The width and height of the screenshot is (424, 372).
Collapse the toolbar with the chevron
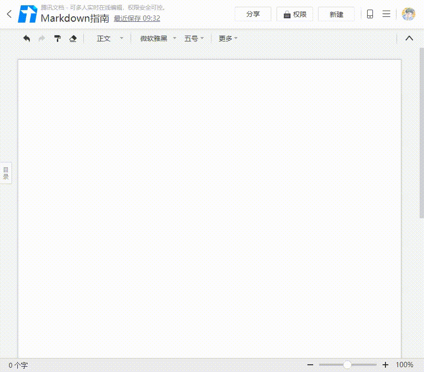[x=409, y=38]
